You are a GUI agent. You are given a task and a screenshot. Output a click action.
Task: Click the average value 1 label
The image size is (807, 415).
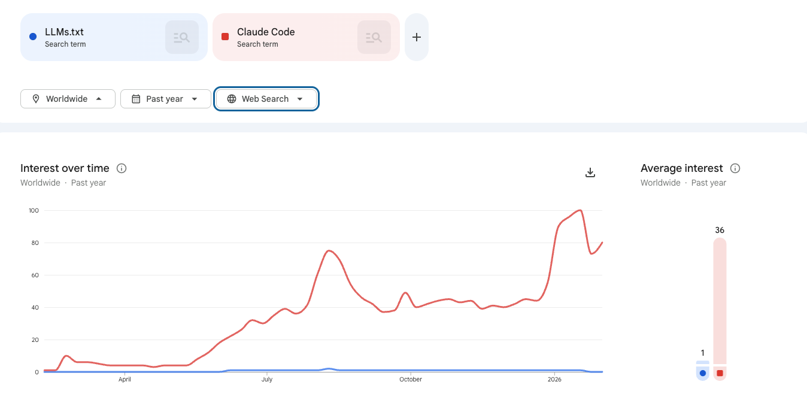[703, 353]
